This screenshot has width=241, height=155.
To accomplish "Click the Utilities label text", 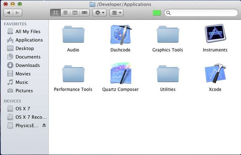I will (168, 90).
